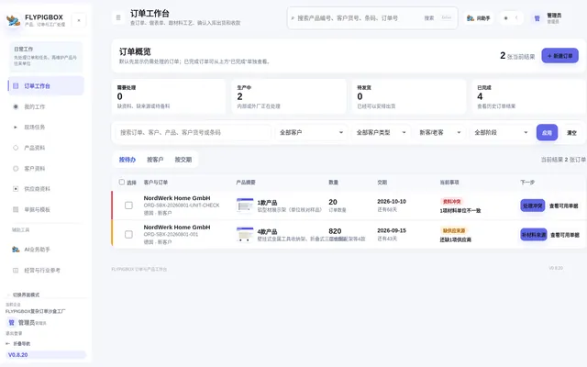Click the V0.8.20 version badge

[x=47, y=355]
